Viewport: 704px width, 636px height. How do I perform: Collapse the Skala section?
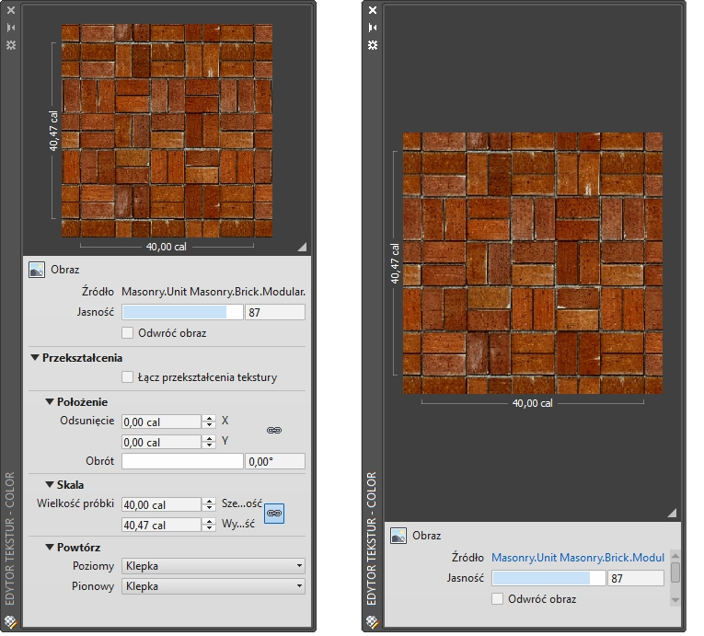50,484
